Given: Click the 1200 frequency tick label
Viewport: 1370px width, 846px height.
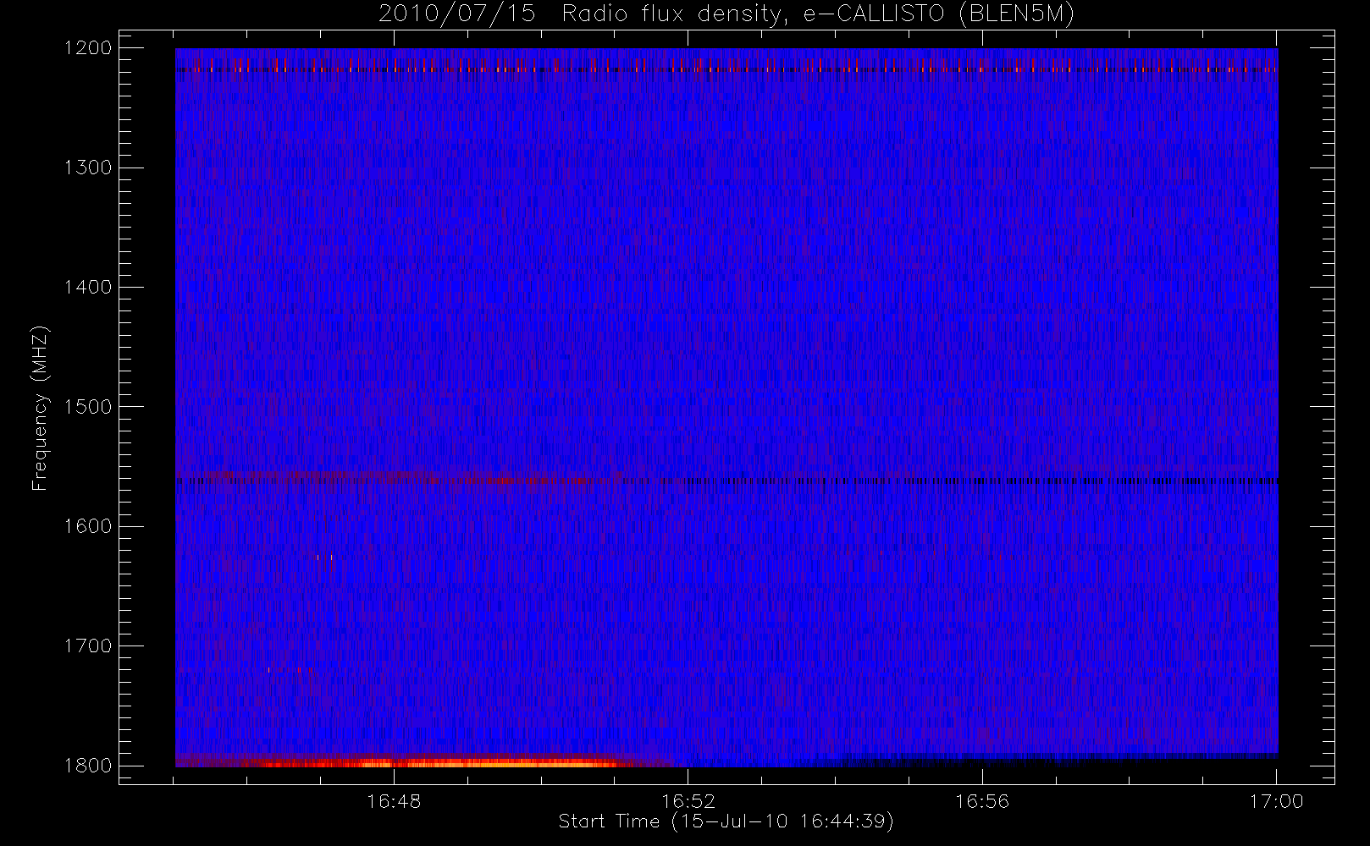Looking at the screenshot, I should [88, 48].
